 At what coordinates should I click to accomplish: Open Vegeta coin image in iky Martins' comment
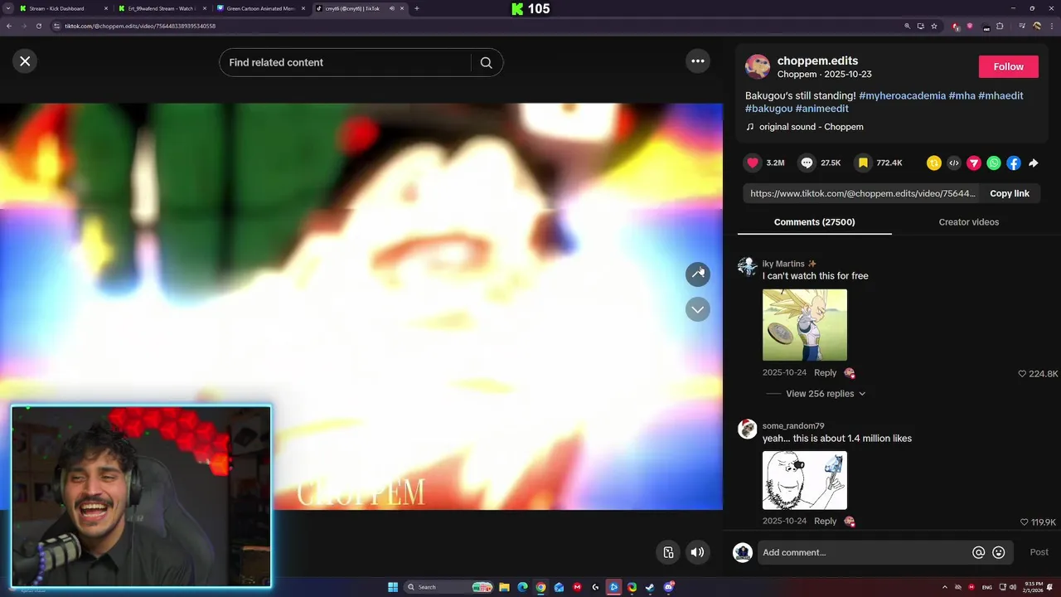[805, 325]
